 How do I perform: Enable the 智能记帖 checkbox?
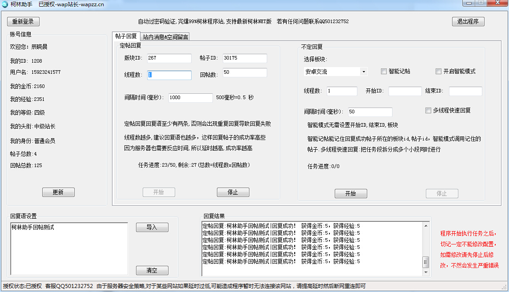click(x=384, y=72)
